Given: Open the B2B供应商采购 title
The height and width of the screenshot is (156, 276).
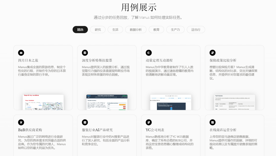Looking at the screenshot, I should tap(30, 130).
